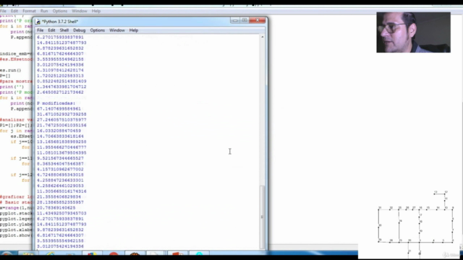Click the value 2.645082712173462
This screenshot has width=463, height=260.
(60, 92)
